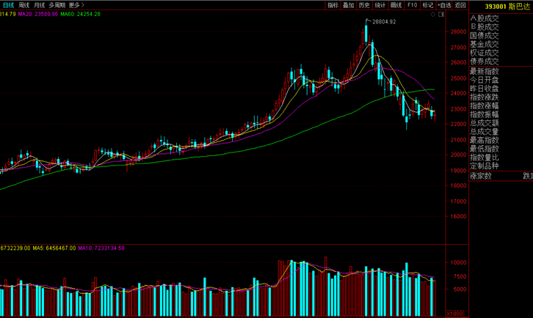
Task: Open the 历史 history button
Action: click(364, 5)
